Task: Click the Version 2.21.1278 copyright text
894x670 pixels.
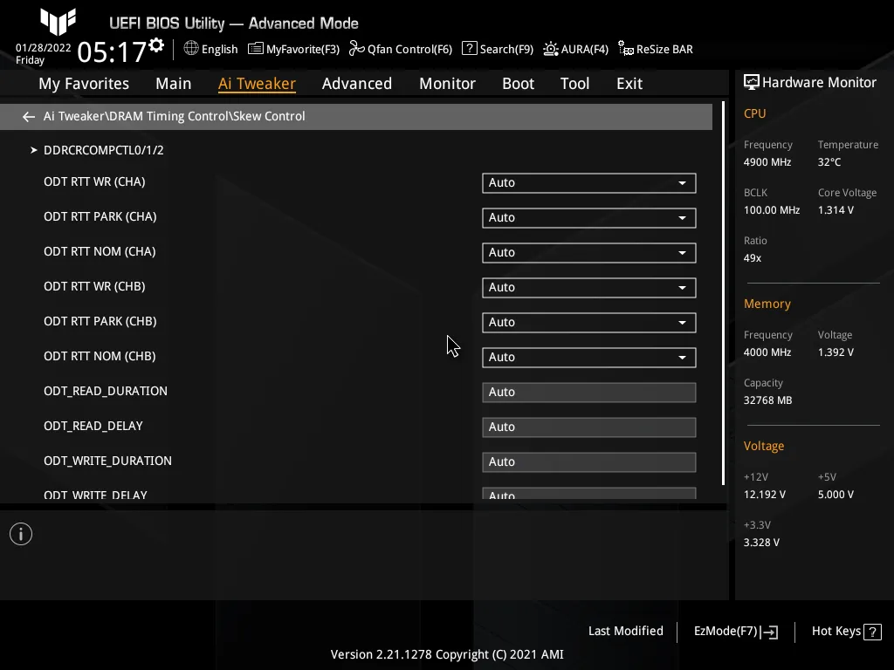Action: pos(447,654)
